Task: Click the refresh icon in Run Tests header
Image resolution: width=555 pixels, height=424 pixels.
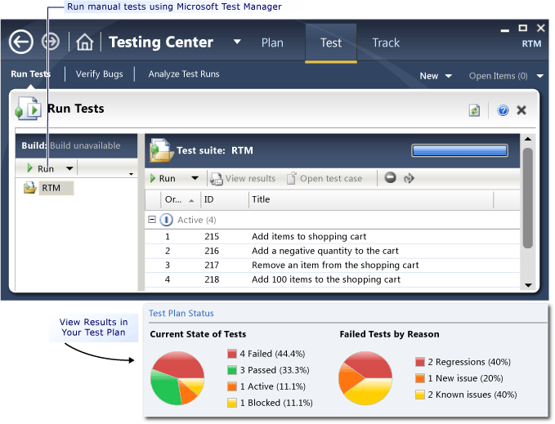Action: pyautogui.click(x=474, y=110)
